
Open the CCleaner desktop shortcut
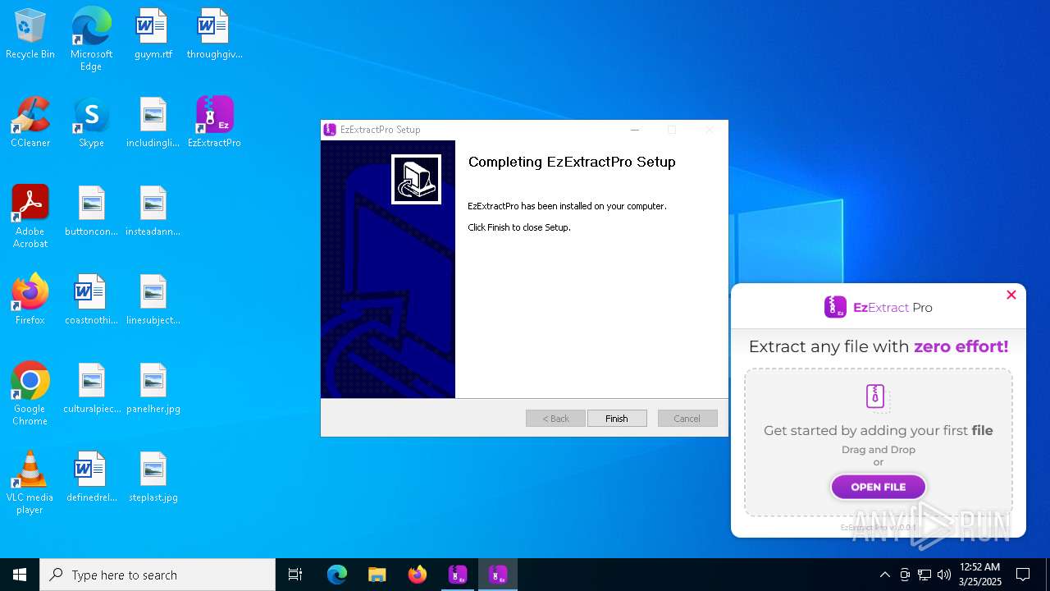30,123
